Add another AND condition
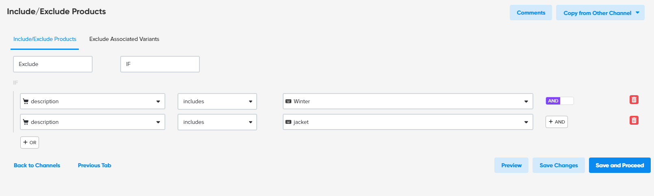This screenshot has width=654, height=196. click(557, 122)
